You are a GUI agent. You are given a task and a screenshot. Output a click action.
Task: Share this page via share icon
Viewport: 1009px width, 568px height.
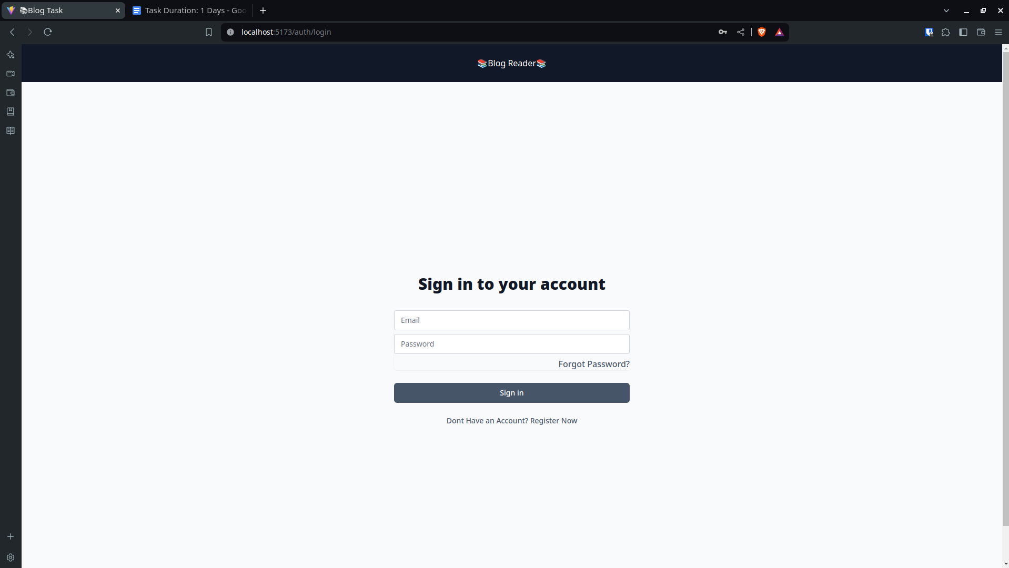[x=740, y=32]
